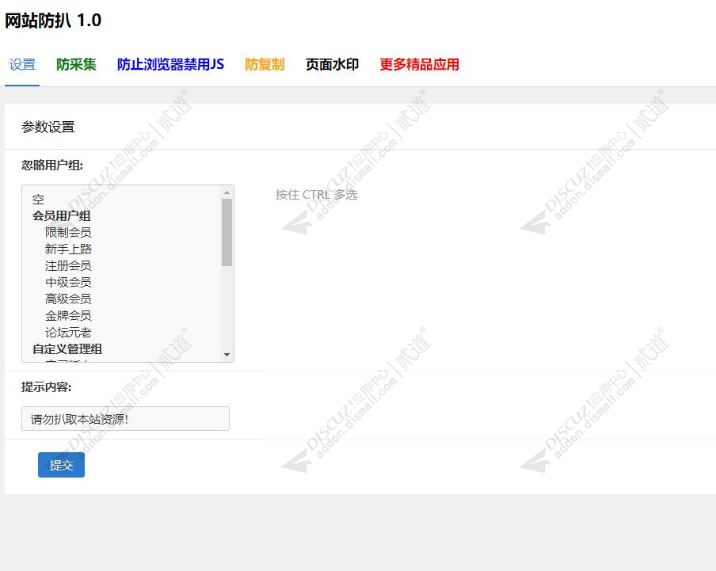
Task: Click the user group list scrollbar thumb
Action: 227,232
